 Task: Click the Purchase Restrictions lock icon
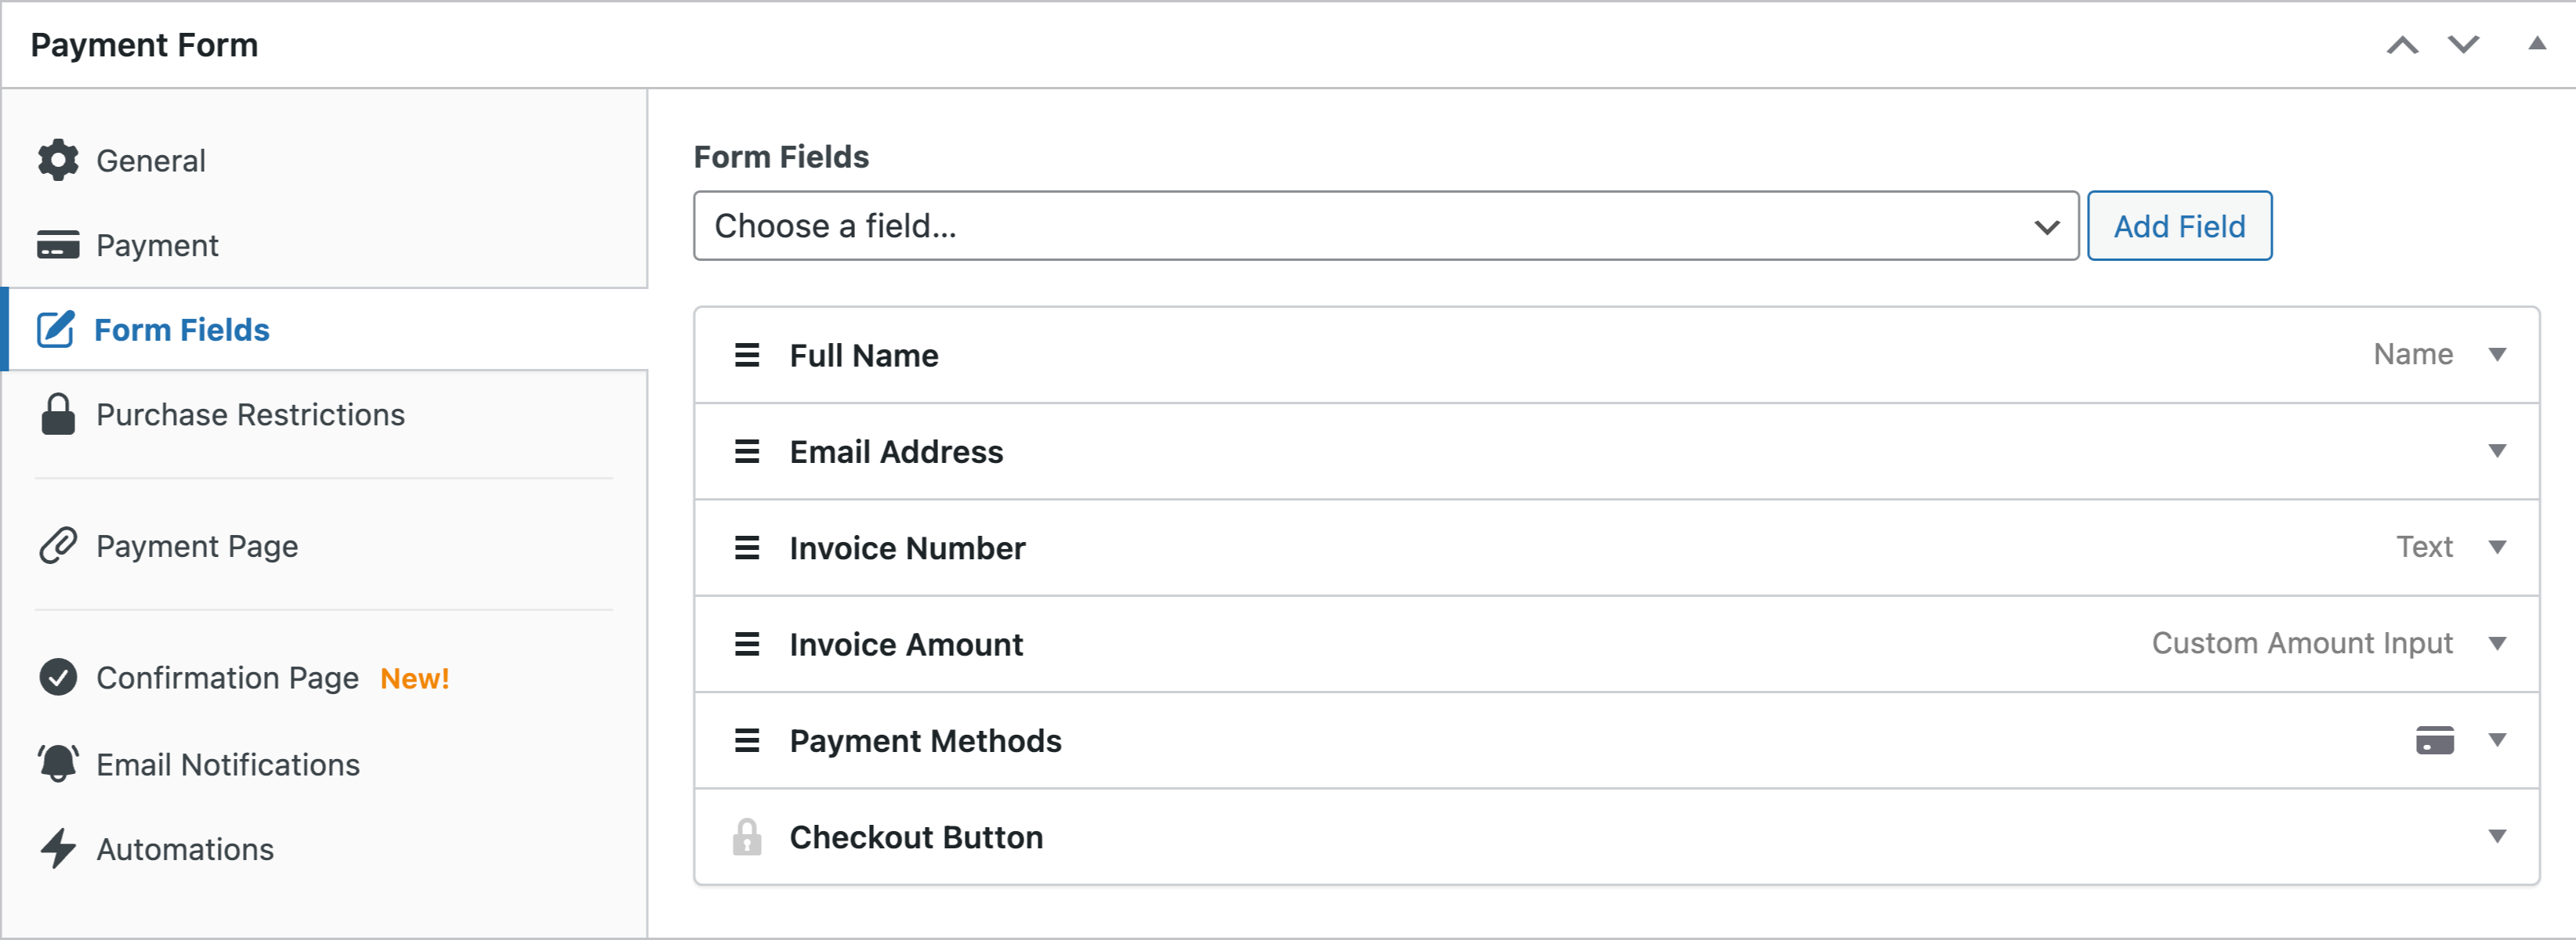pos(58,414)
